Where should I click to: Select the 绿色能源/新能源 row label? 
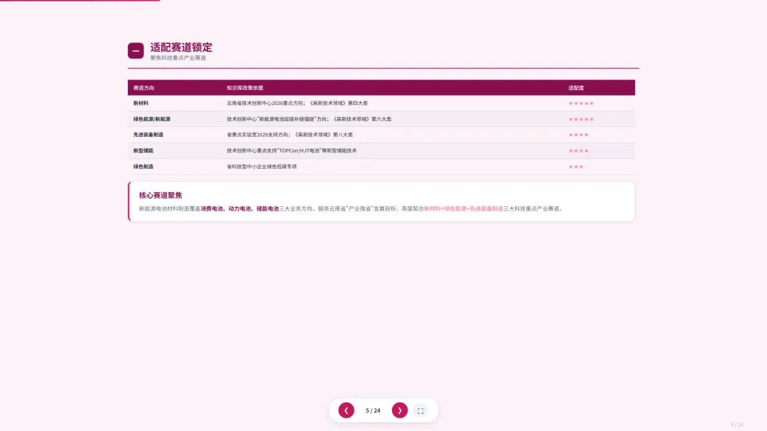(x=152, y=119)
